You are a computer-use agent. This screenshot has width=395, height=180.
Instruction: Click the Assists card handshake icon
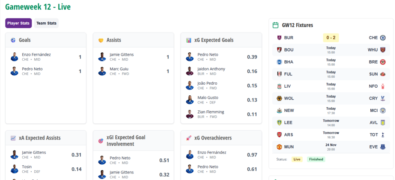(101, 40)
